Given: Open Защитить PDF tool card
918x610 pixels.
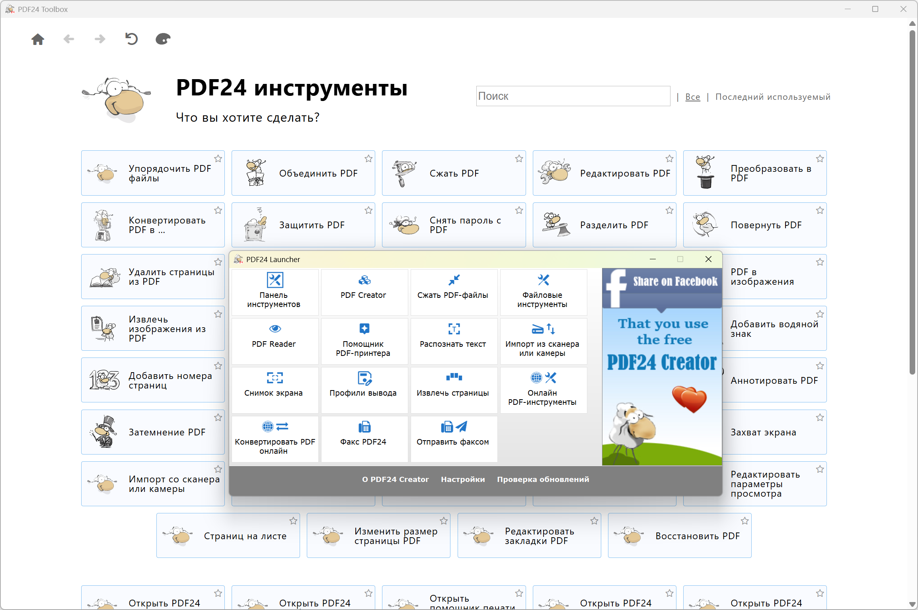Looking at the screenshot, I should 303,225.
